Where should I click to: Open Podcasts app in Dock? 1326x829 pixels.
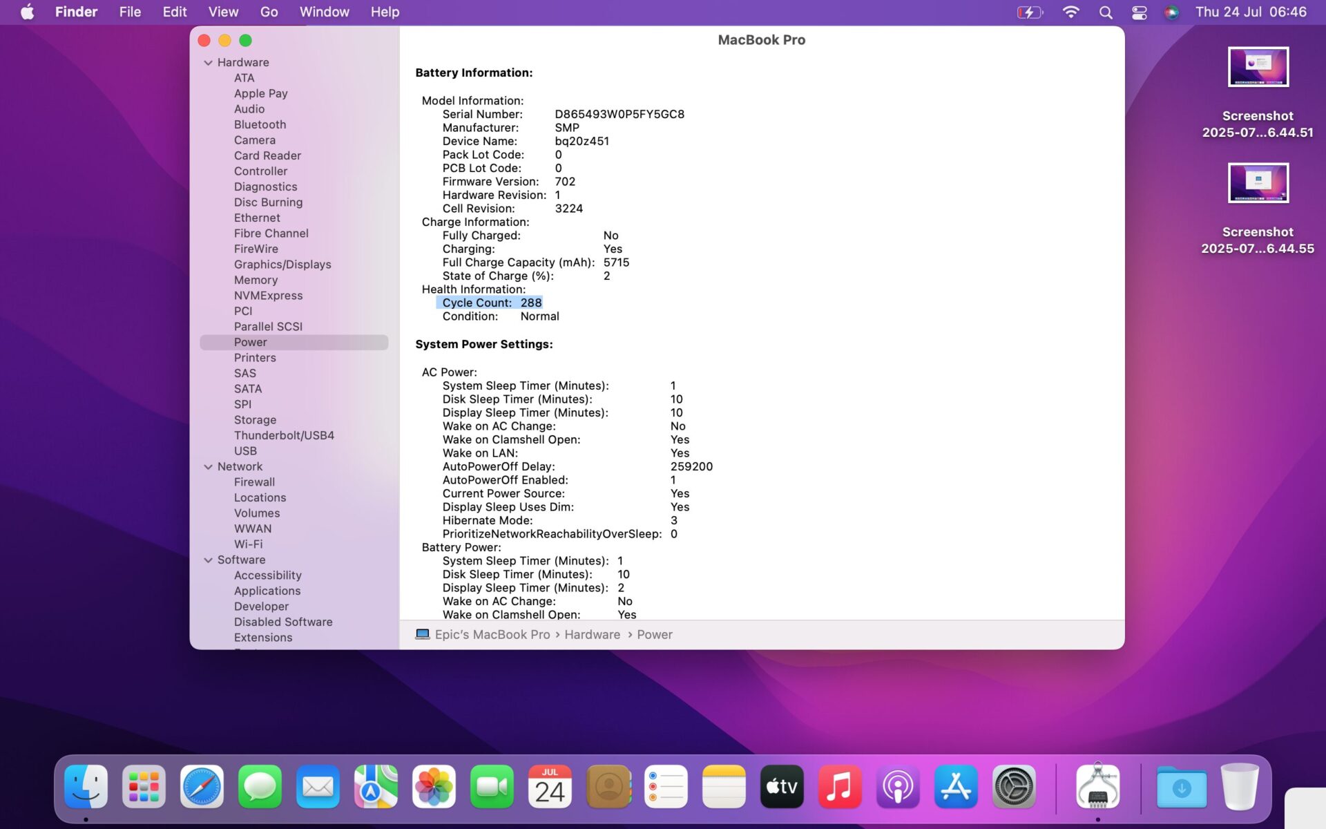(898, 786)
